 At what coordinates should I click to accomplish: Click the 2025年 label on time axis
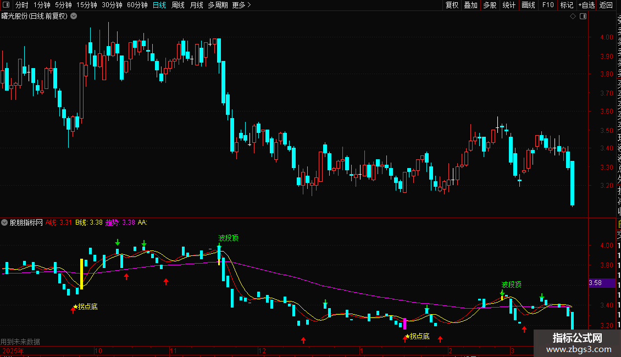pyautogui.click(x=13, y=350)
